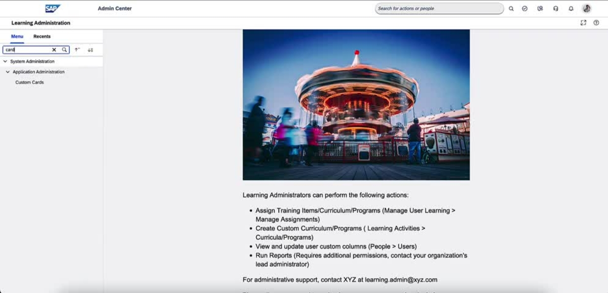Open the profile avatar menu
The width and height of the screenshot is (608, 293).
[586, 8]
